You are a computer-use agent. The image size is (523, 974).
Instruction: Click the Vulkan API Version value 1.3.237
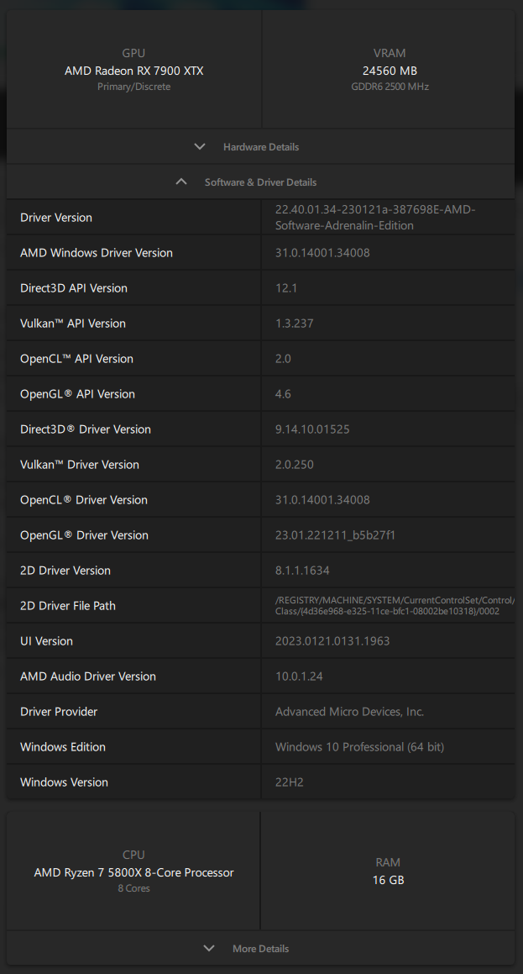[x=295, y=323]
